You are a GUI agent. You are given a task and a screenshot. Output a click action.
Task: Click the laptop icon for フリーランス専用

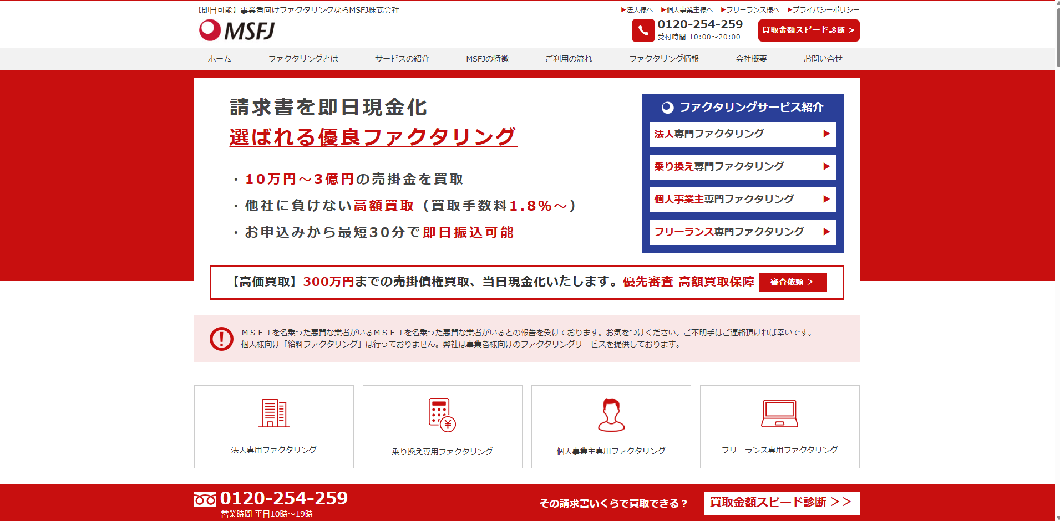click(x=779, y=413)
